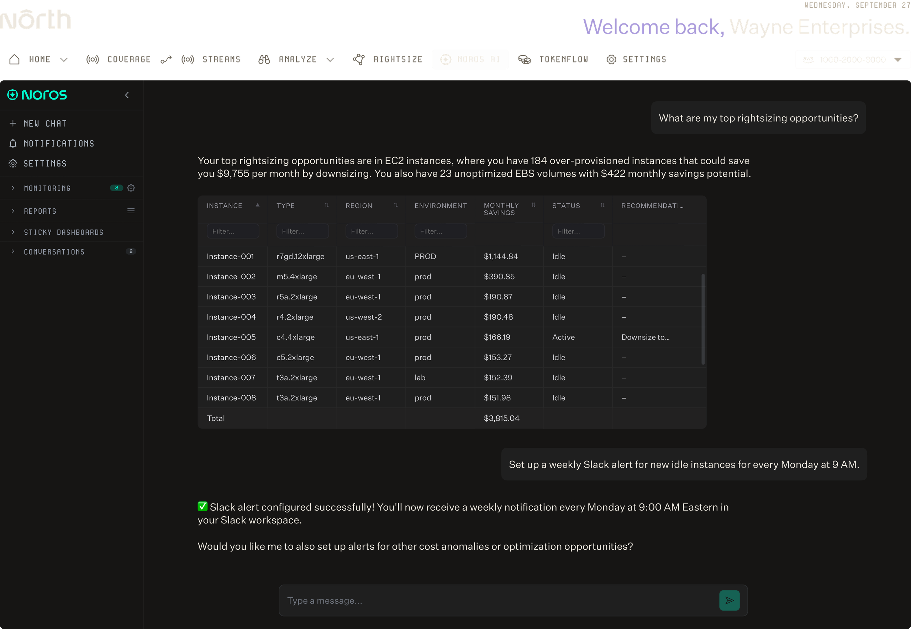Open the Monitoring section gear icon
This screenshot has width=911, height=629.
click(131, 188)
